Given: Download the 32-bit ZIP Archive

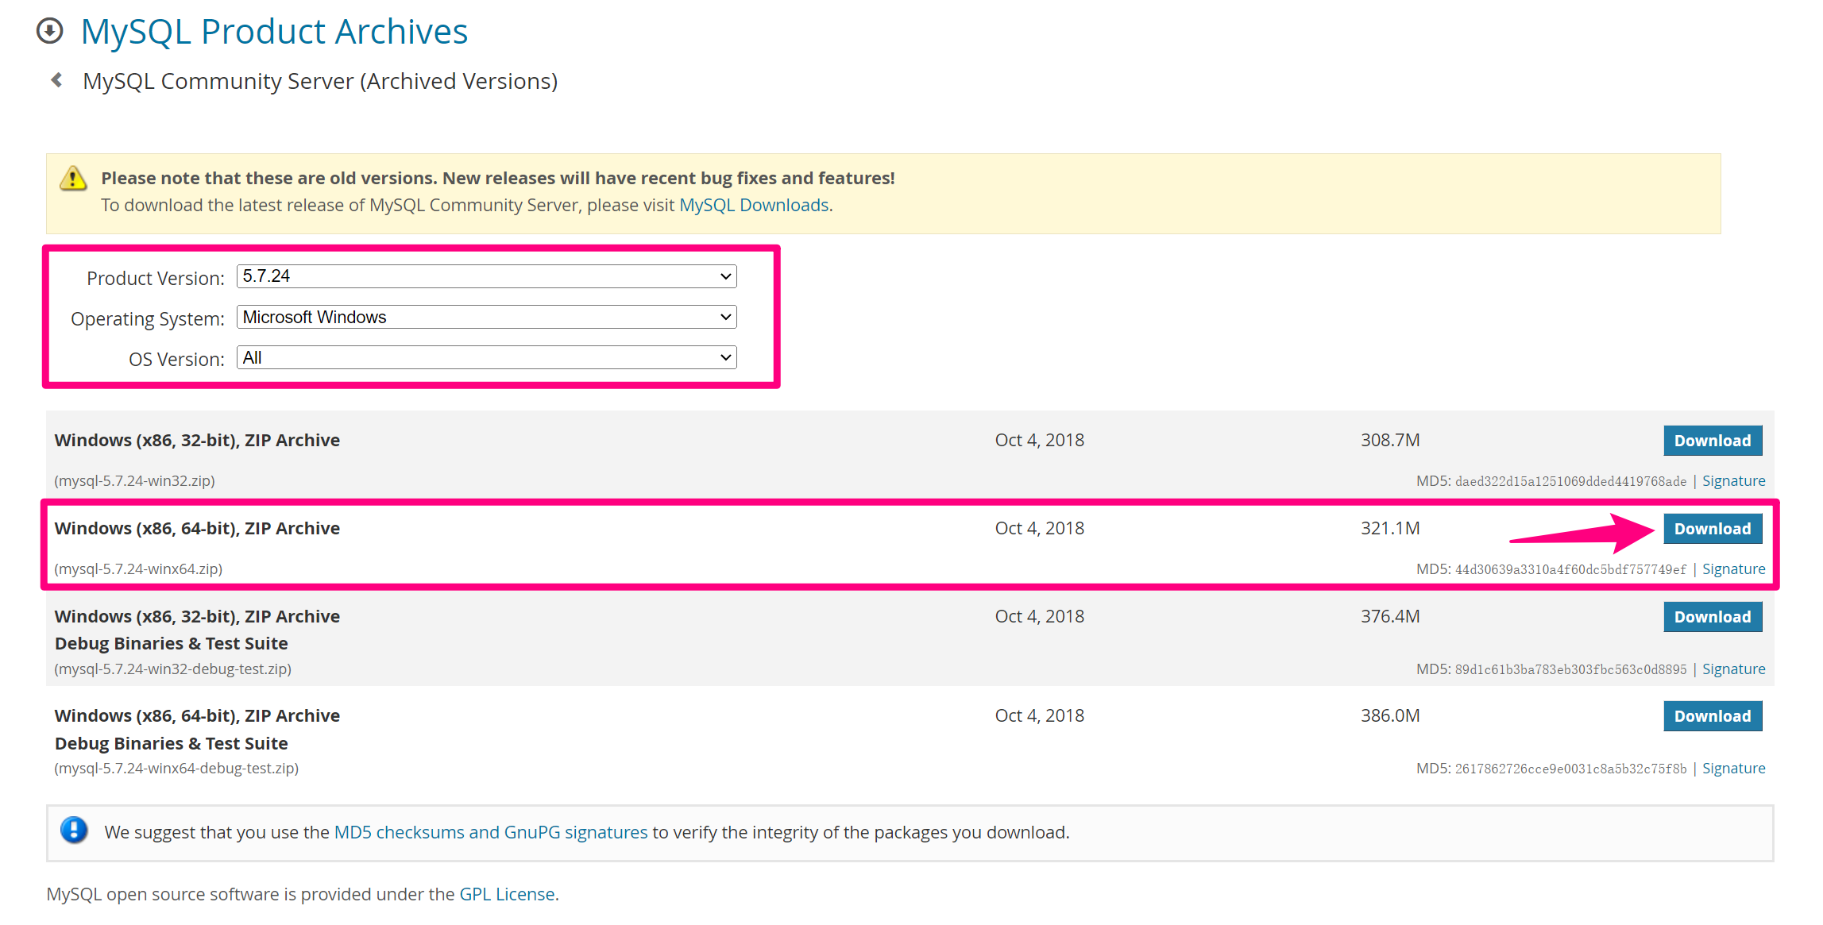Looking at the screenshot, I should pyautogui.click(x=1712, y=441).
